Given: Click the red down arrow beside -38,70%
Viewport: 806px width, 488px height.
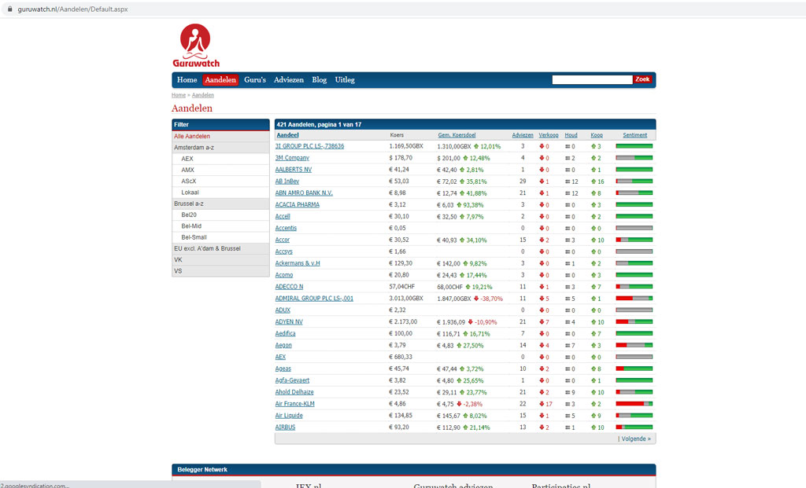Looking at the screenshot, I should click(476, 299).
